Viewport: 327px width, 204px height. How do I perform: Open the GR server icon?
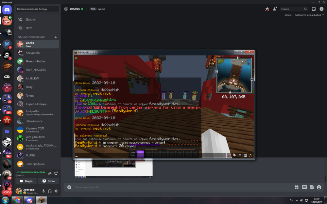7,77
